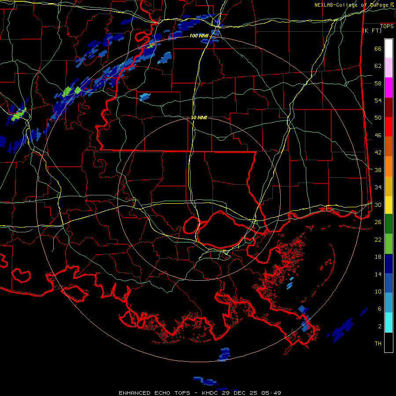Click the '18' legend value

(x=378, y=257)
